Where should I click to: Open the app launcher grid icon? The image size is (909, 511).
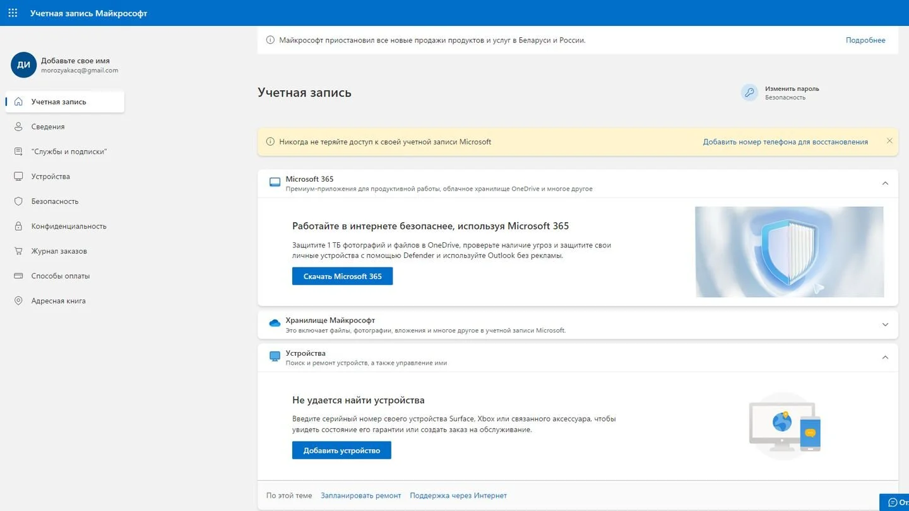click(13, 13)
